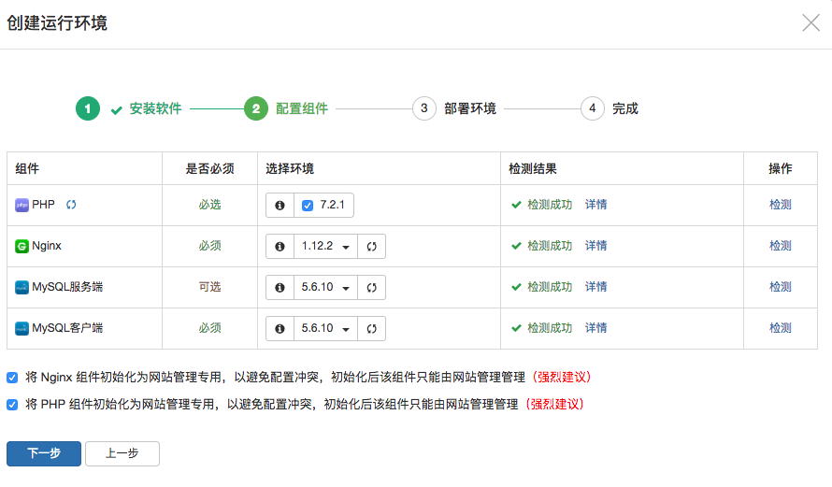Click info icon in PHP row
The height and width of the screenshot is (487, 832).
coord(280,206)
